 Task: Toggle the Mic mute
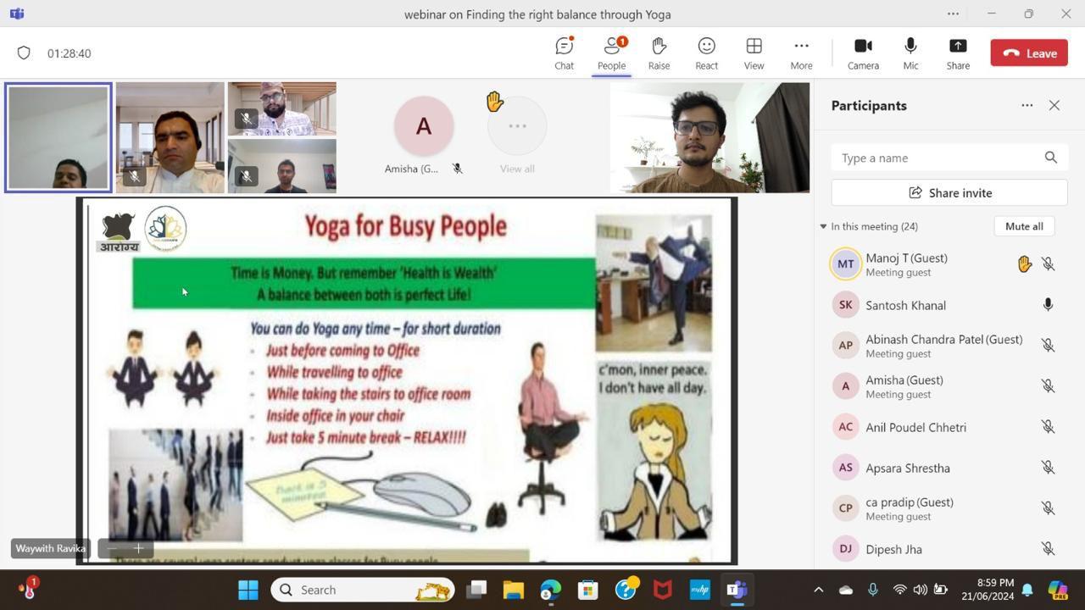[x=910, y=53]
